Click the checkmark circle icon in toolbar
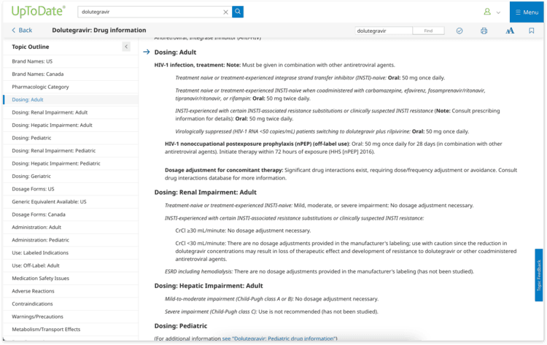Screen dimensions: 547x345 [459, 31]
